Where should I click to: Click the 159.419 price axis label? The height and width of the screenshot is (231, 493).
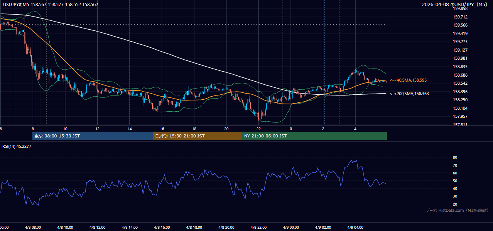coord(460,33)
